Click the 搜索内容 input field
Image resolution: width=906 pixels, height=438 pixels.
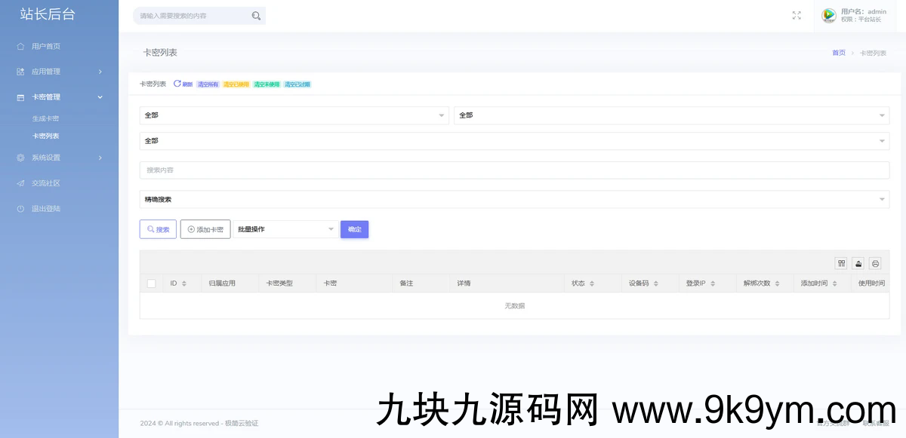coord(513,170)
